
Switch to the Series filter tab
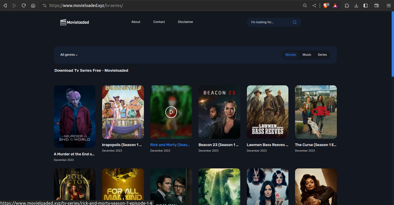(322, 55)
